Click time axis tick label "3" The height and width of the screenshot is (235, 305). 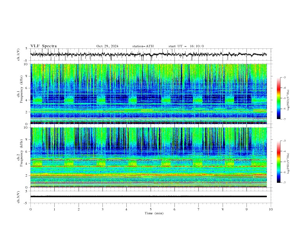pos(102,209)
